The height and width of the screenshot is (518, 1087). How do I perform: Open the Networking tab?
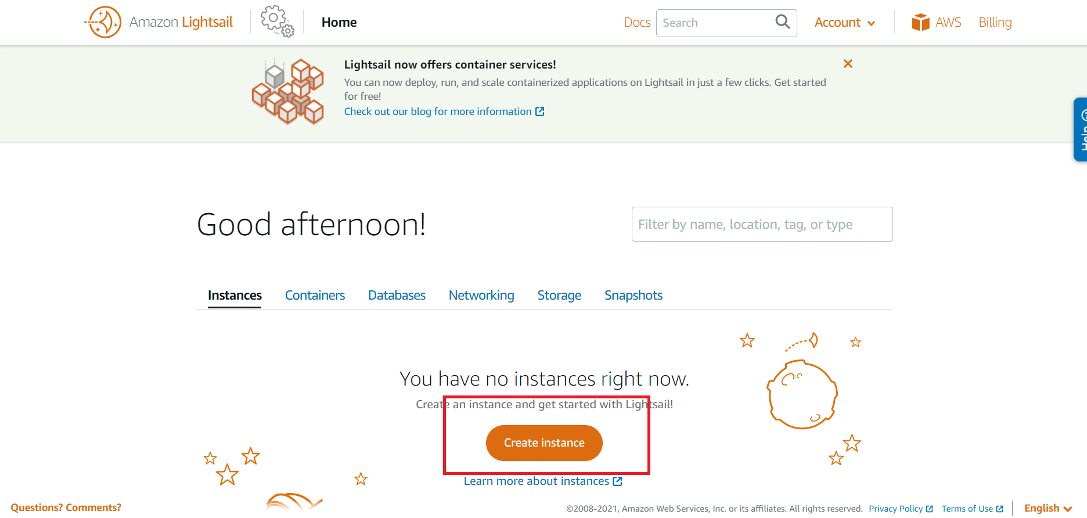click(x=481, y=295)
